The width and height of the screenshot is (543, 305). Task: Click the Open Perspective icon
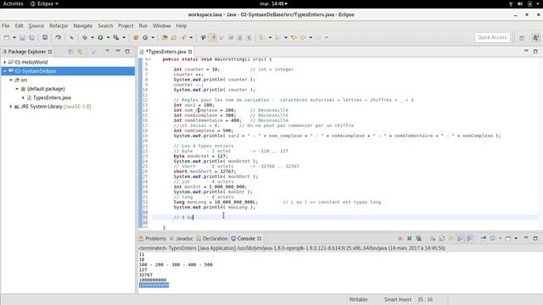522,37
